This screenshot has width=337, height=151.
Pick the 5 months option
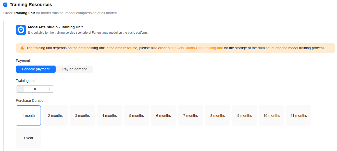[136, 116]
